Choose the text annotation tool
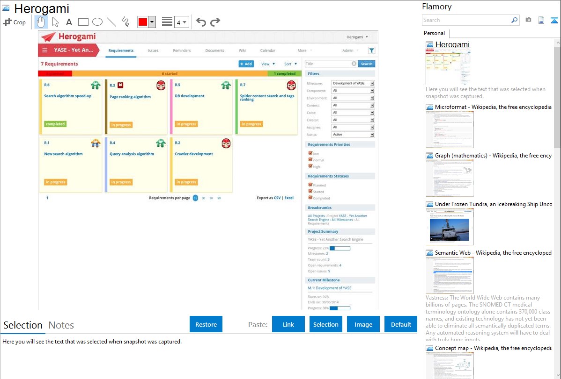This screenshot has width=561, height=379. pos(69,22)
